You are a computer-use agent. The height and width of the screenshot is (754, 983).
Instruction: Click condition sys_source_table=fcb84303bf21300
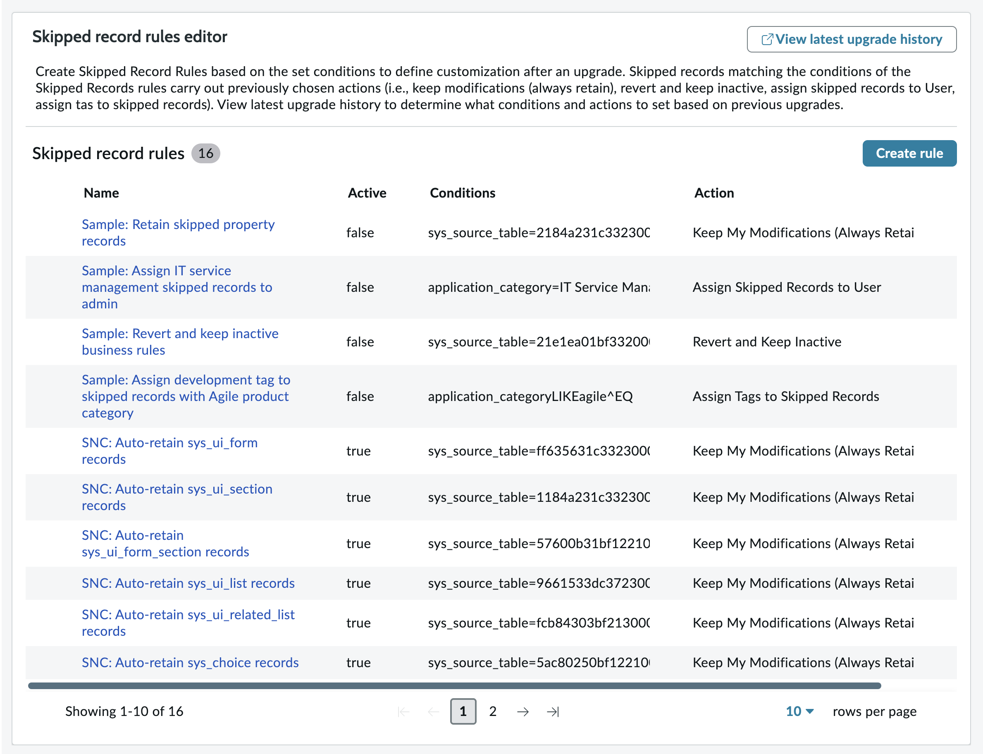click(539, 623)
